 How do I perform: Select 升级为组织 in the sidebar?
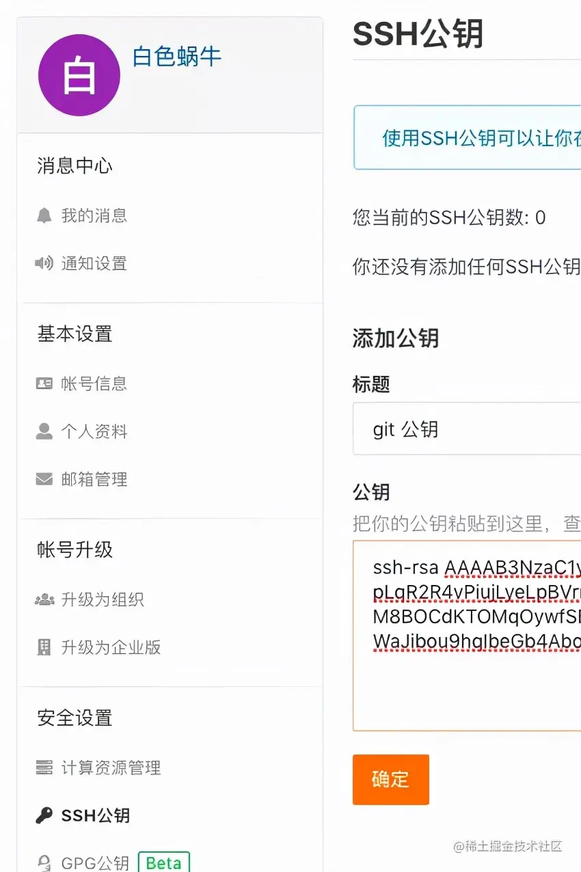pyautogui.click(x=103, y=600)
